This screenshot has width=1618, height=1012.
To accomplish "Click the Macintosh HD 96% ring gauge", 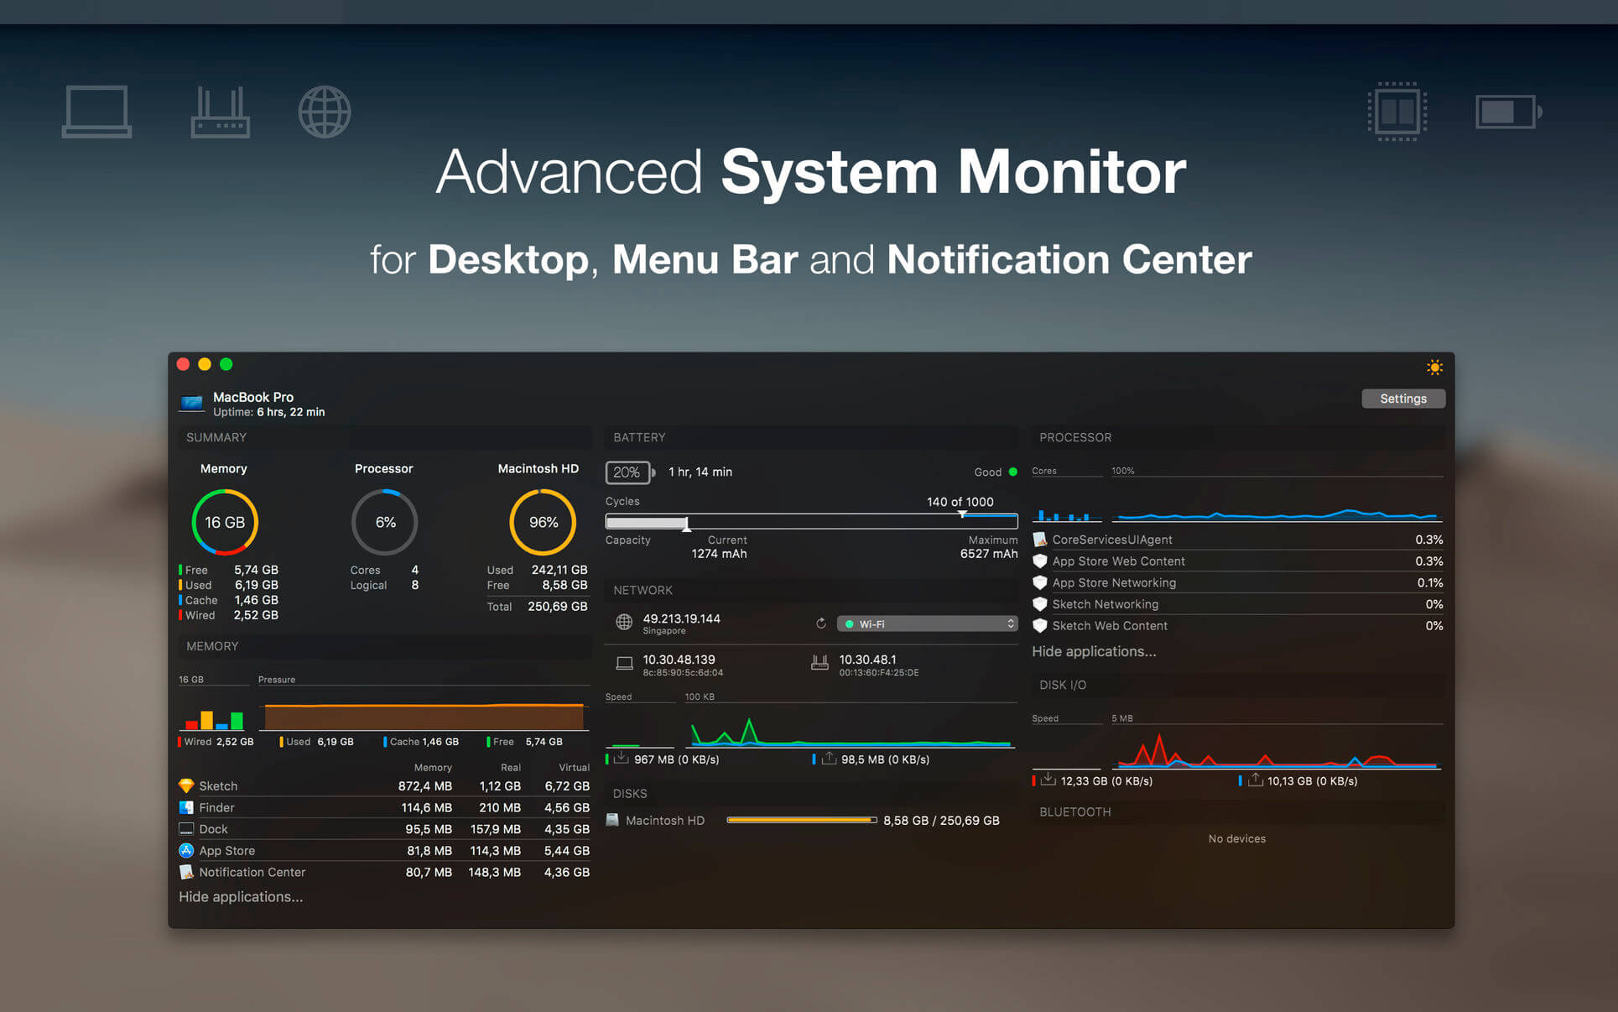I will [543, 522].
